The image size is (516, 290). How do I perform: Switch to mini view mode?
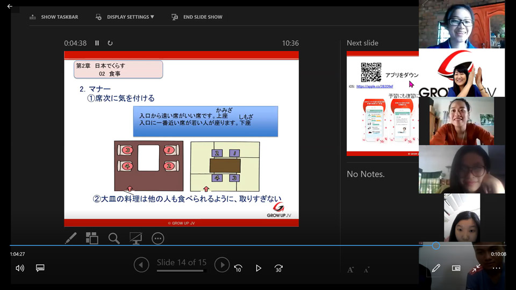[x=456, y=269]
